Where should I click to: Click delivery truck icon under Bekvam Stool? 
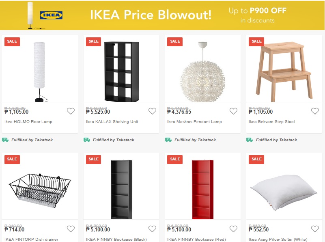click(250, 140)
